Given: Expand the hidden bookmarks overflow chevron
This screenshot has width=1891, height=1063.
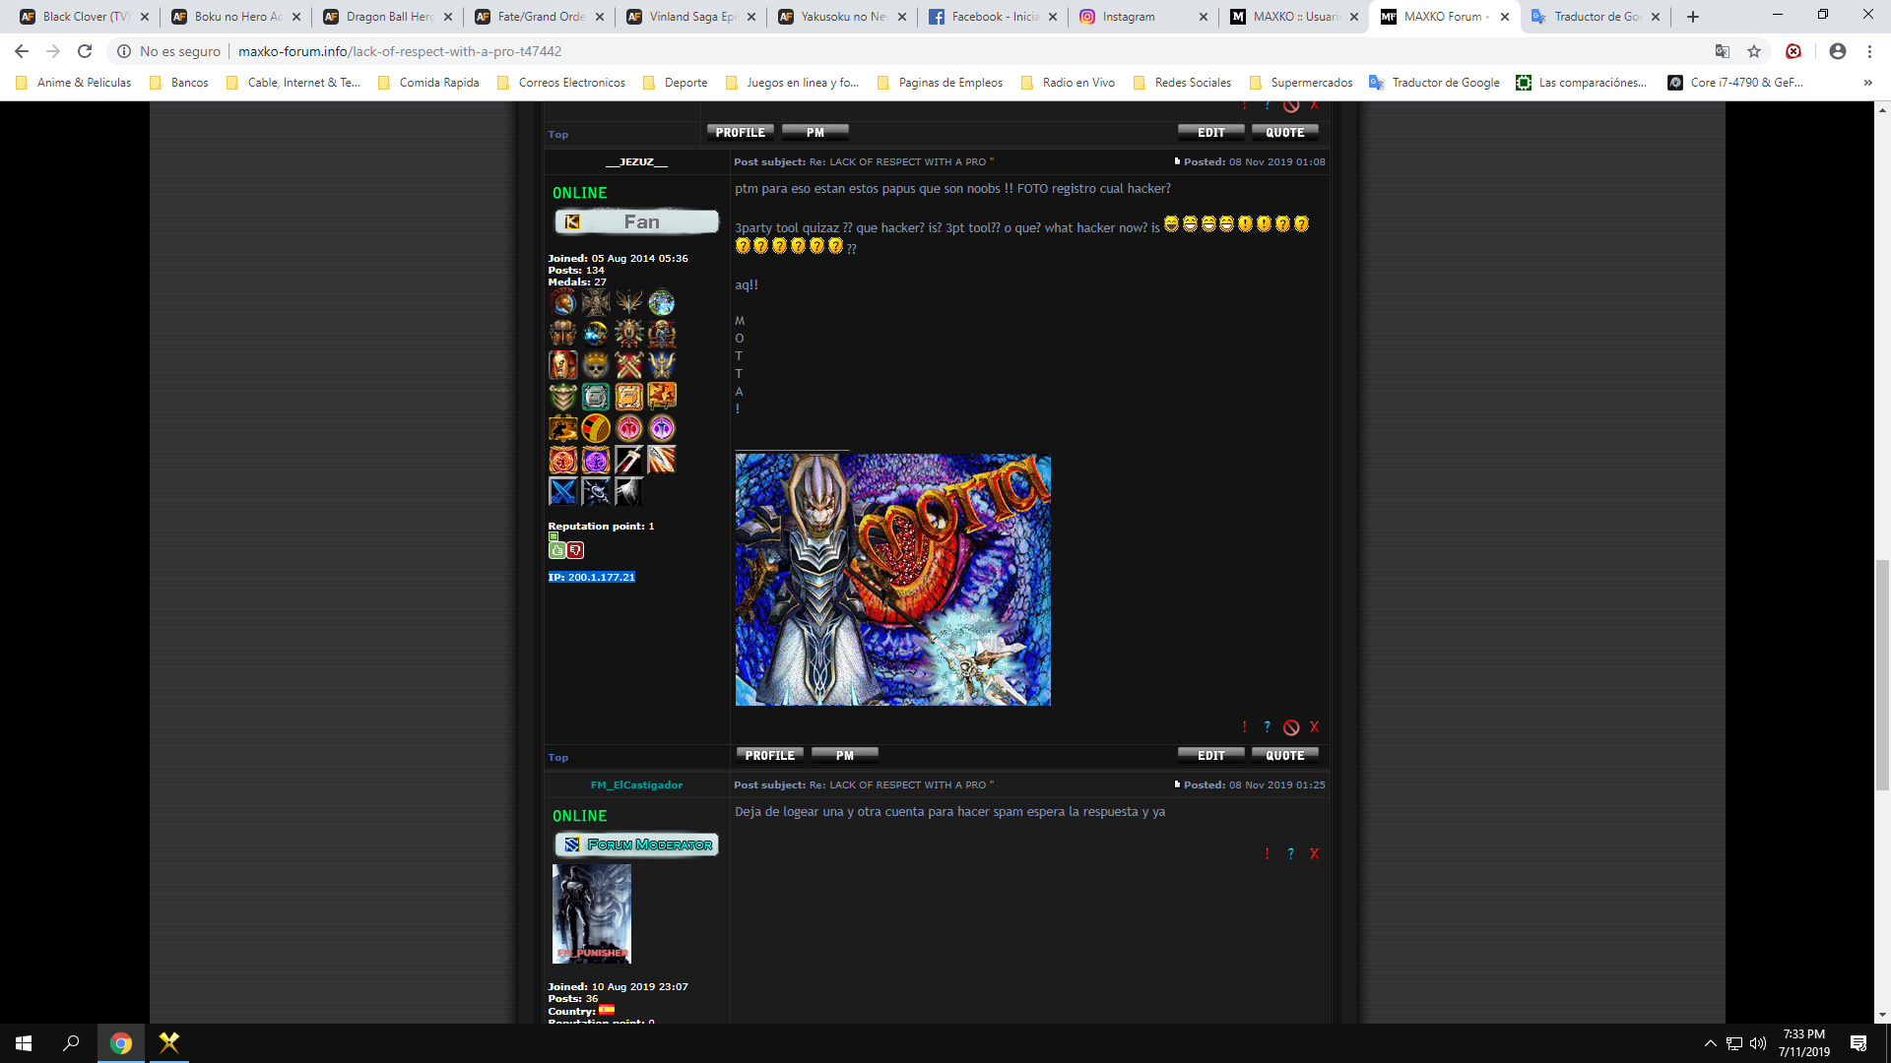Looking at the screenshot, I should [x=1868, y=83].
